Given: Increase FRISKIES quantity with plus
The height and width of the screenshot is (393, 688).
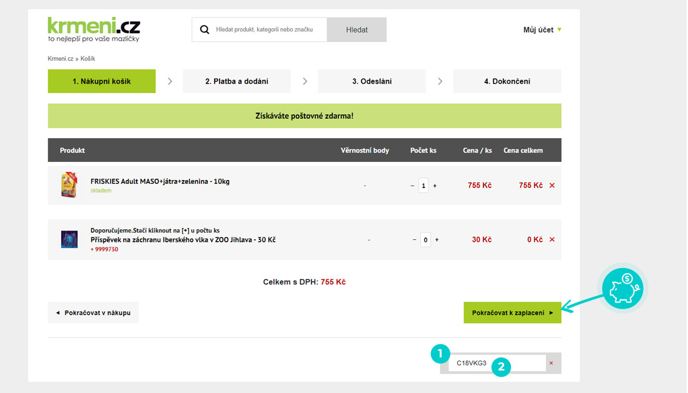Looking at the screenshot, I should coord(435,186).
